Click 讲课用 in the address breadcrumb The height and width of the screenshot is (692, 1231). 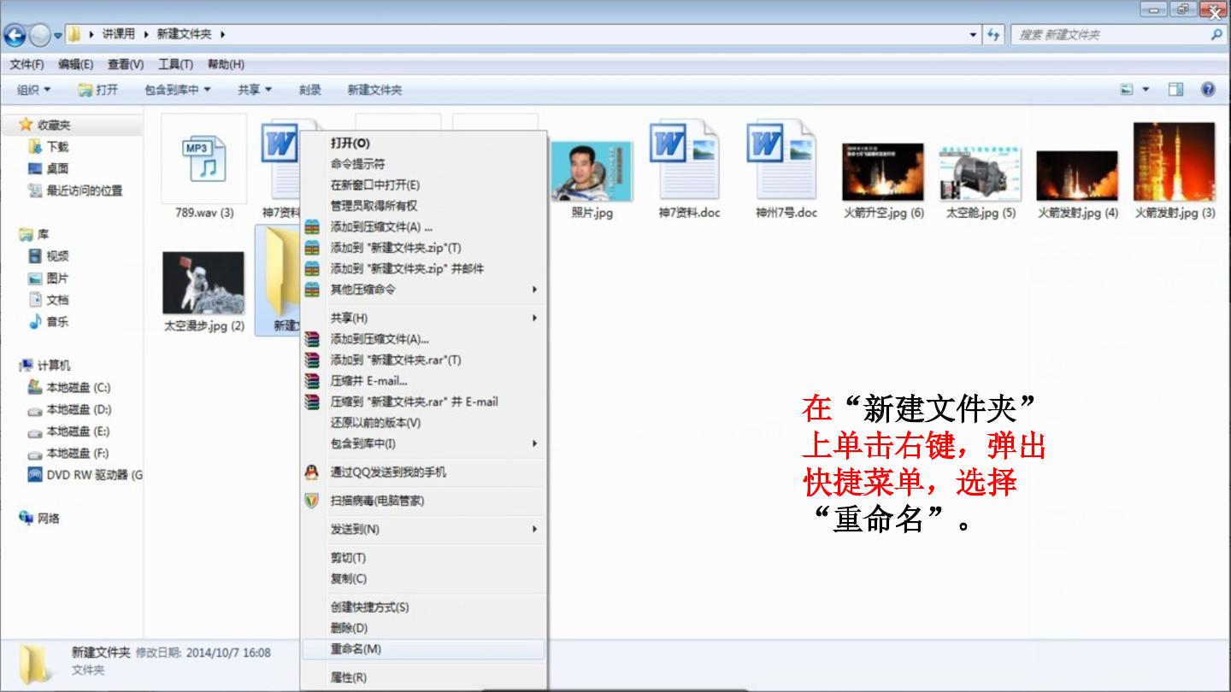[x=119, y=34]
